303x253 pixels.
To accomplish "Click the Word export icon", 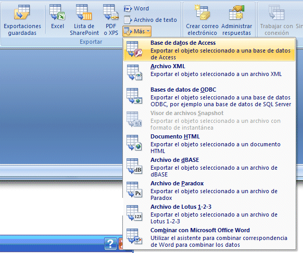I will pos(128,8).
